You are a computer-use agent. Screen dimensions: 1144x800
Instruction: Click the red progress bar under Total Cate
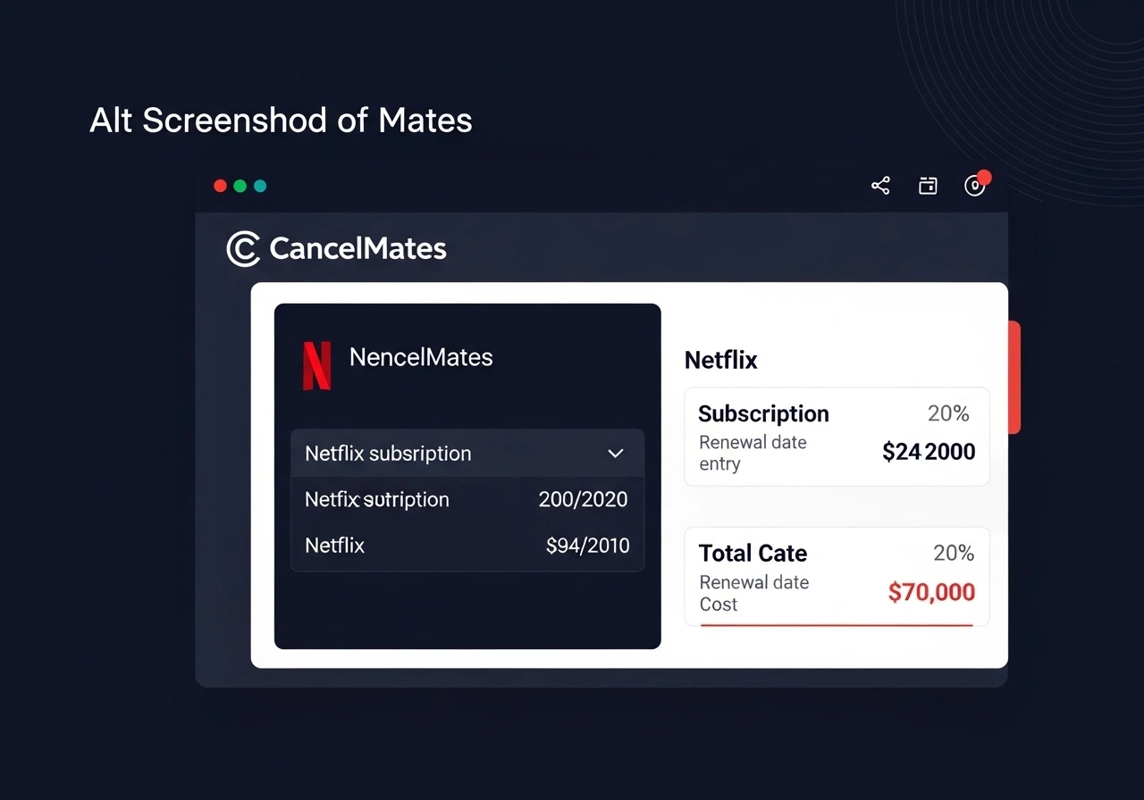point(837,625)
